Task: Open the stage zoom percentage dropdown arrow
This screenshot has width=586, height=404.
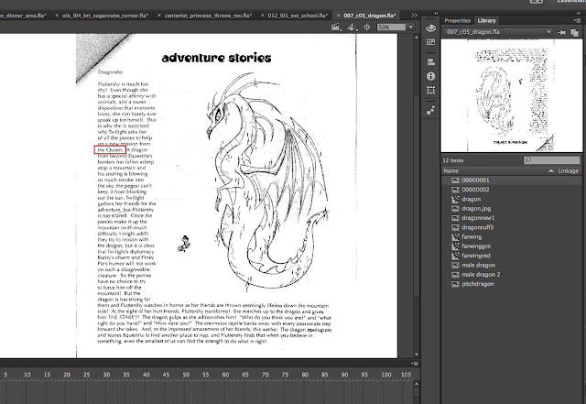Action: [x=411, y=27]
